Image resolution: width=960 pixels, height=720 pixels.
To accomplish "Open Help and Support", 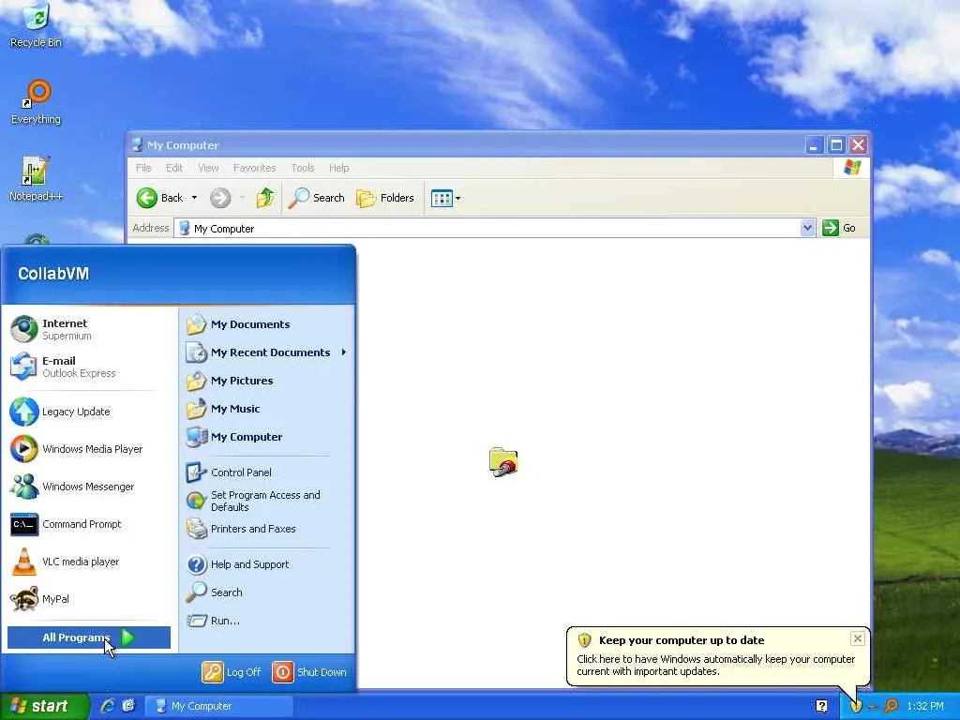I will coord(267,563).
